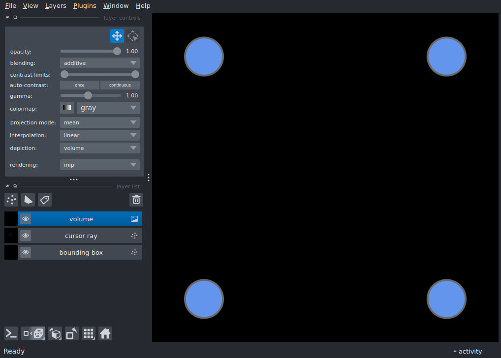
Task: Open the Layers menu
Action: 56,6
